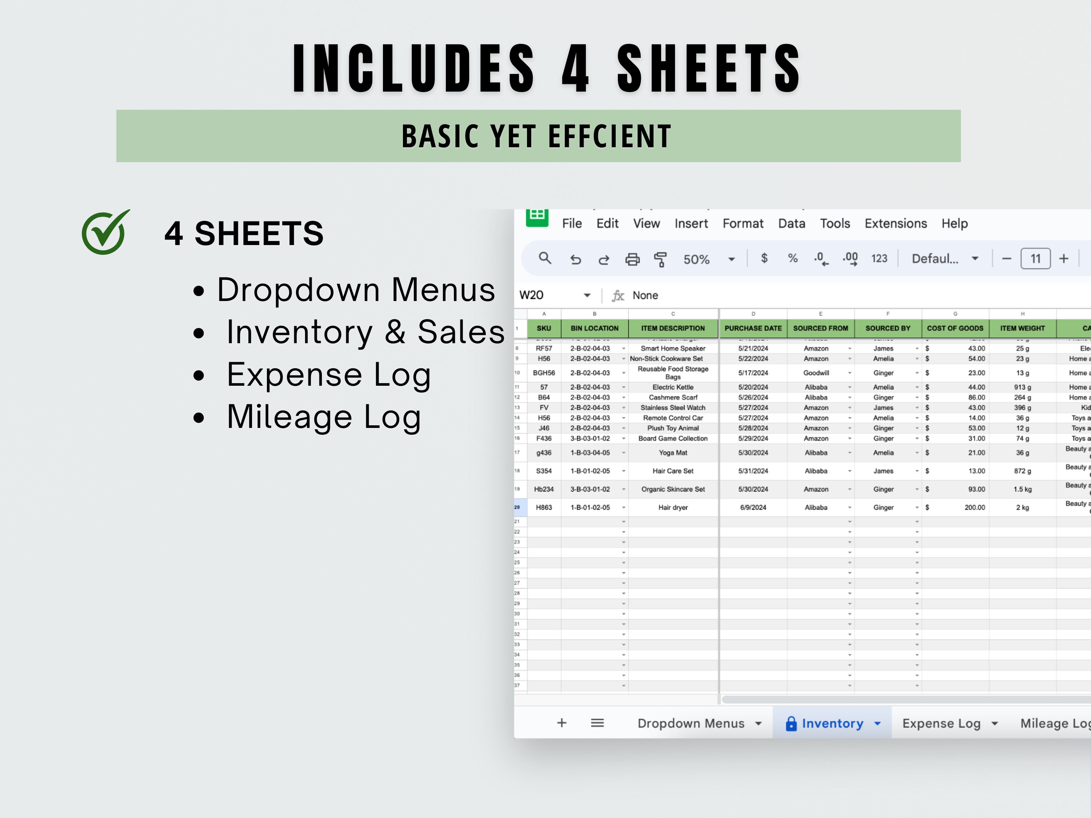Click the Undo icon
The image size is (1091, 818).
tap(576, 258)
